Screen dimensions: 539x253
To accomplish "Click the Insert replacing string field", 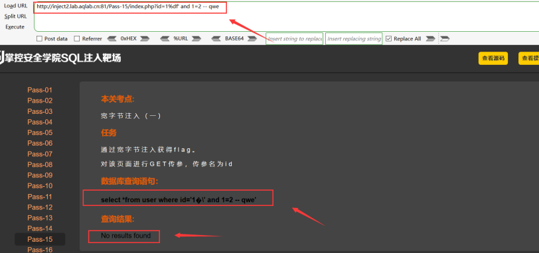I will coord(354,38).
